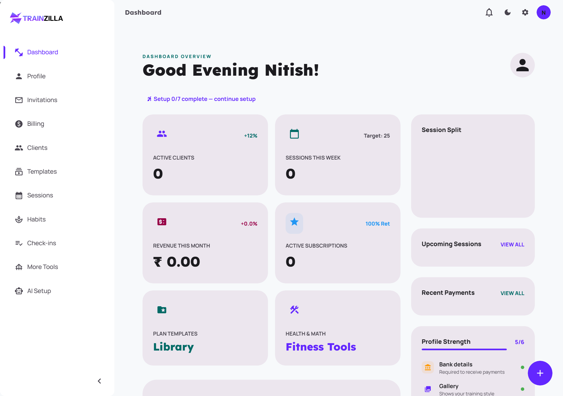
Task: Click the Sessions calendar icon in sidebar
Action: pos(19,195)
